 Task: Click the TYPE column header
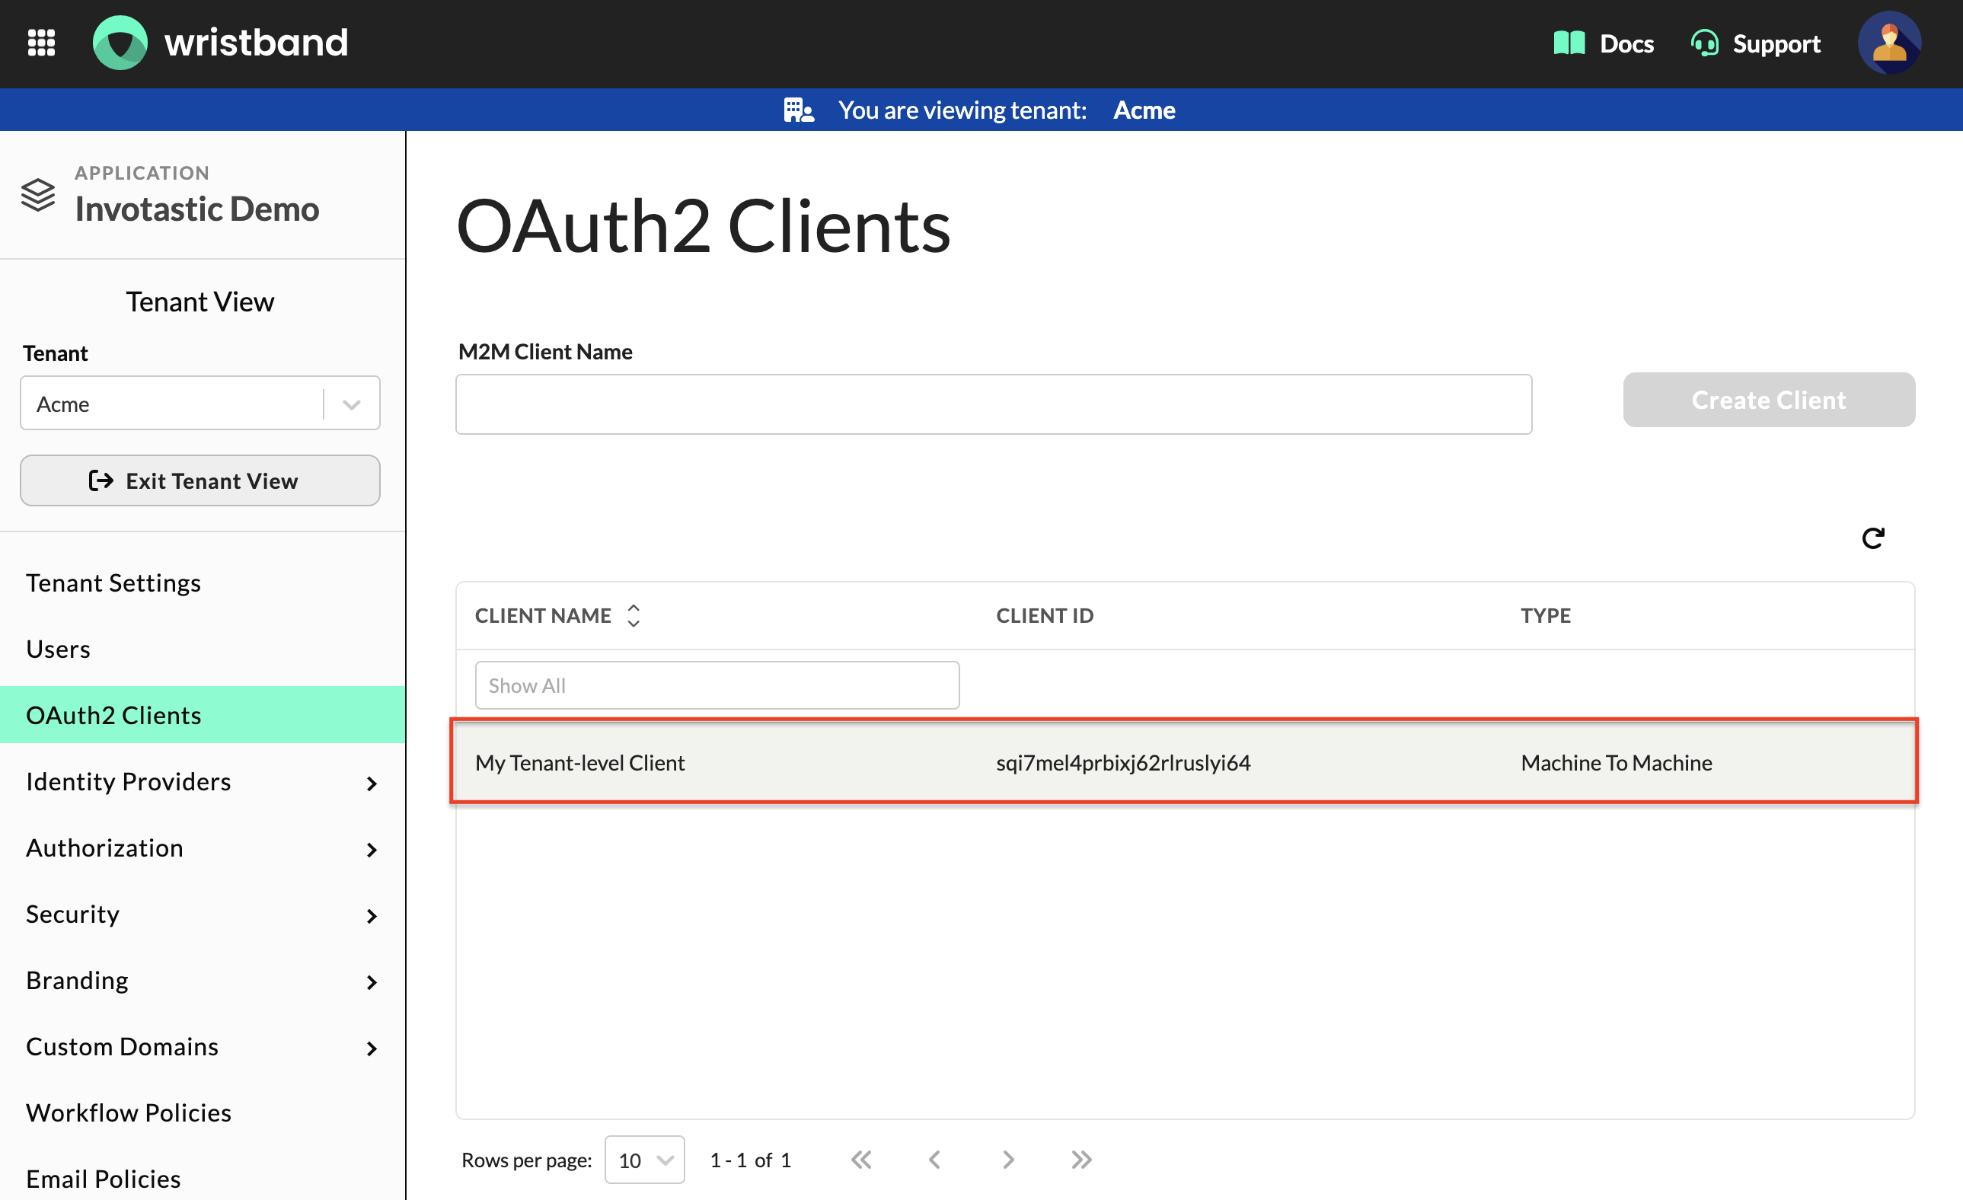click(1546, 615)
